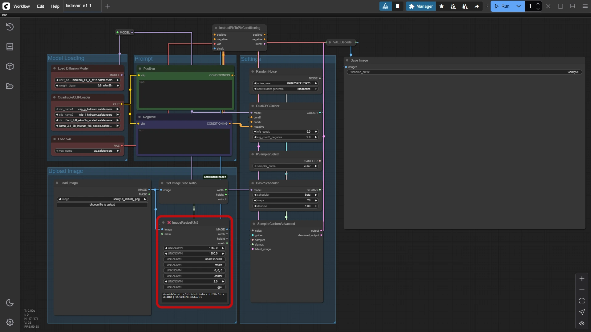Image resolution: width=591 pixels, height=332 pixels.
Task: Toggle dark theme with moon icon
Action: (x=10, y=303)
